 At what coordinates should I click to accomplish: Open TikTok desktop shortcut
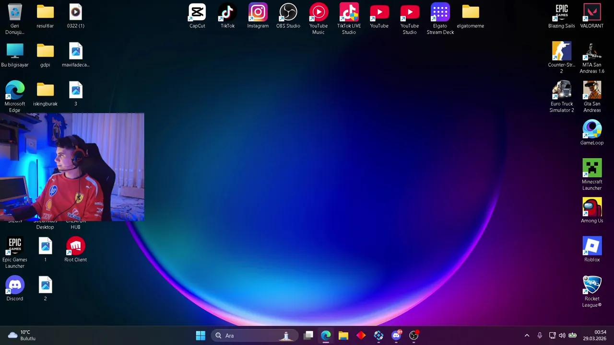pos(227,16)
